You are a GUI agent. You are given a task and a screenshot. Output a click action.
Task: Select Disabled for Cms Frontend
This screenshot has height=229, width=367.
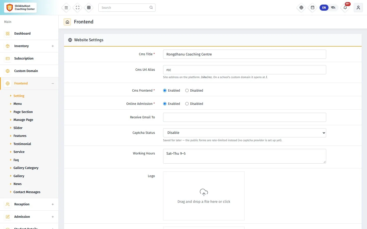point(187,91)
